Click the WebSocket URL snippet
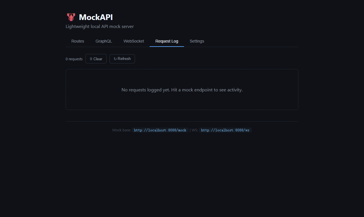The height and width of the screenshot is (217, 364). point(225,130)
